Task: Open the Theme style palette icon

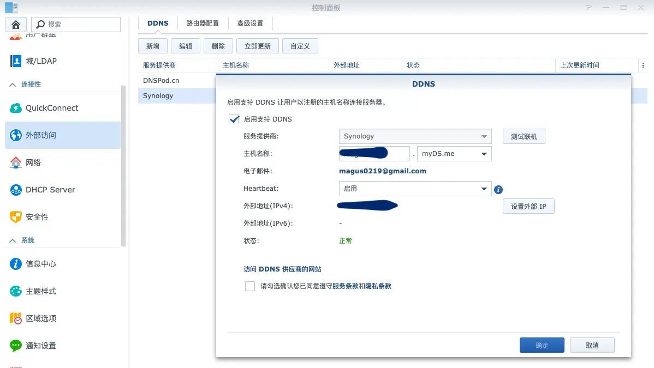Action: click(x=16, y=291)
